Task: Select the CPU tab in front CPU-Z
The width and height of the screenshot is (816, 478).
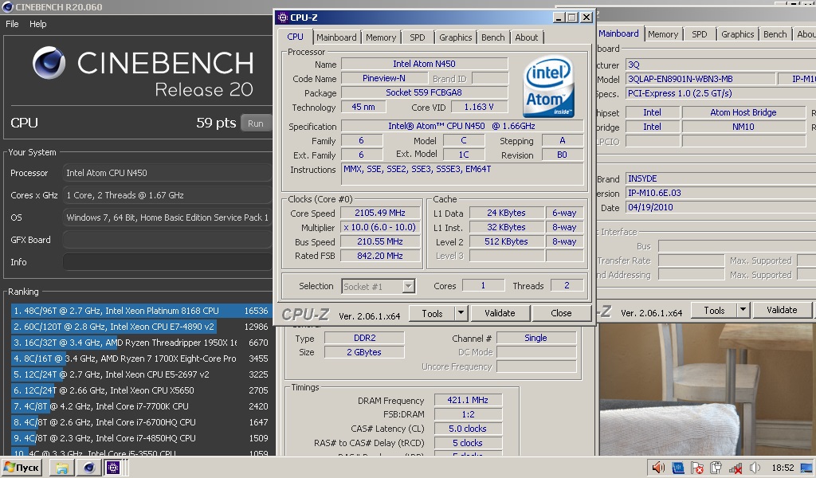Action: point(295,37)
